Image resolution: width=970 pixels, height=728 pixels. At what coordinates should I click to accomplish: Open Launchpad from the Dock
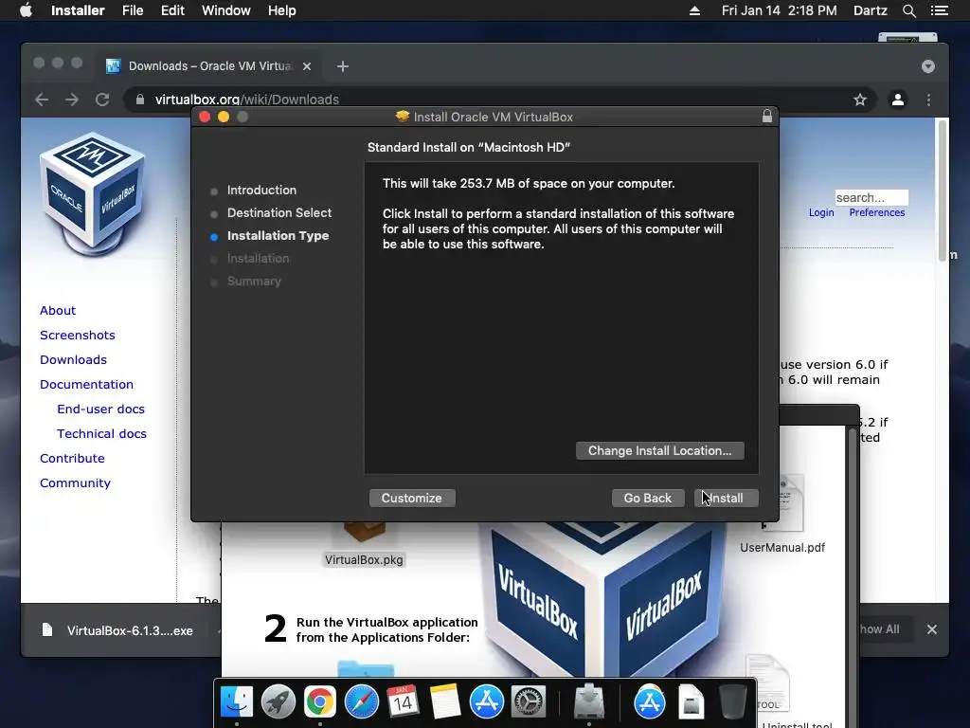point(278,702)
